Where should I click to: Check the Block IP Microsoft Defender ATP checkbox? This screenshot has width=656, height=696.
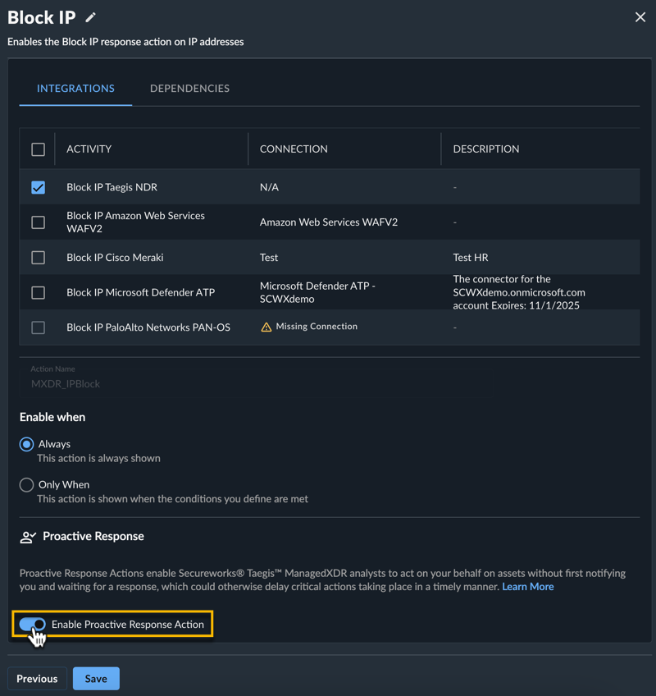point(39,292)
